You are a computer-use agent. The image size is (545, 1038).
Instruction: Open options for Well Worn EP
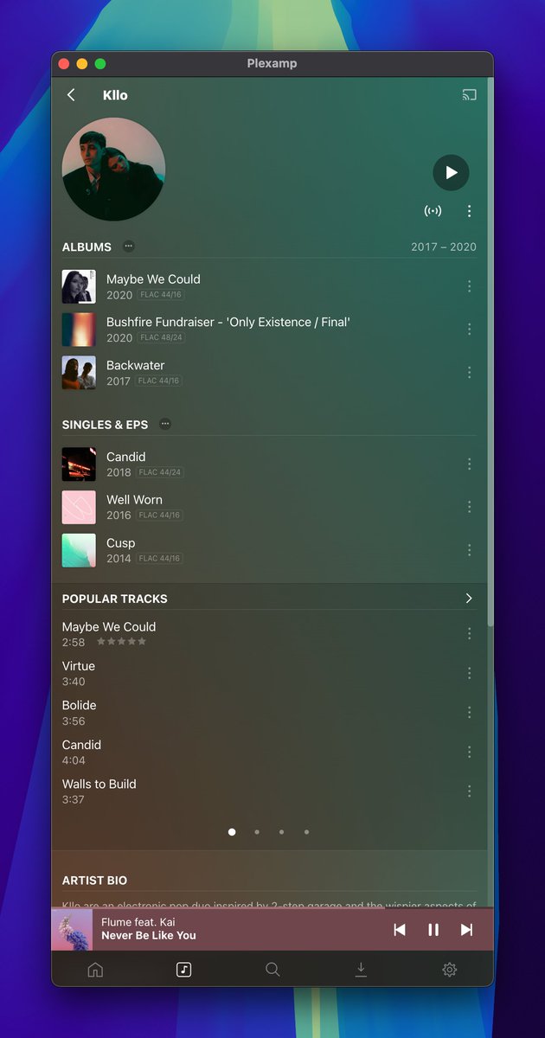(x=469, y=507)
